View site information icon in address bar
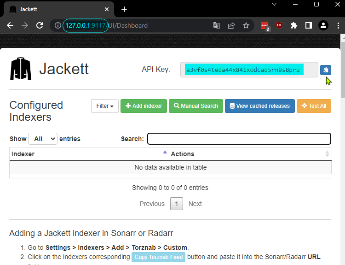The width and height of the screenshot is (345, 265). click(x=57, y=25)
